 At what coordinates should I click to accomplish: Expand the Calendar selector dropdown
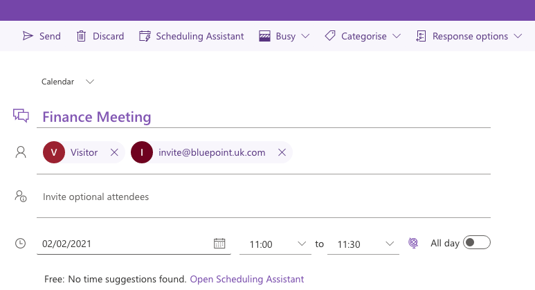90,82
